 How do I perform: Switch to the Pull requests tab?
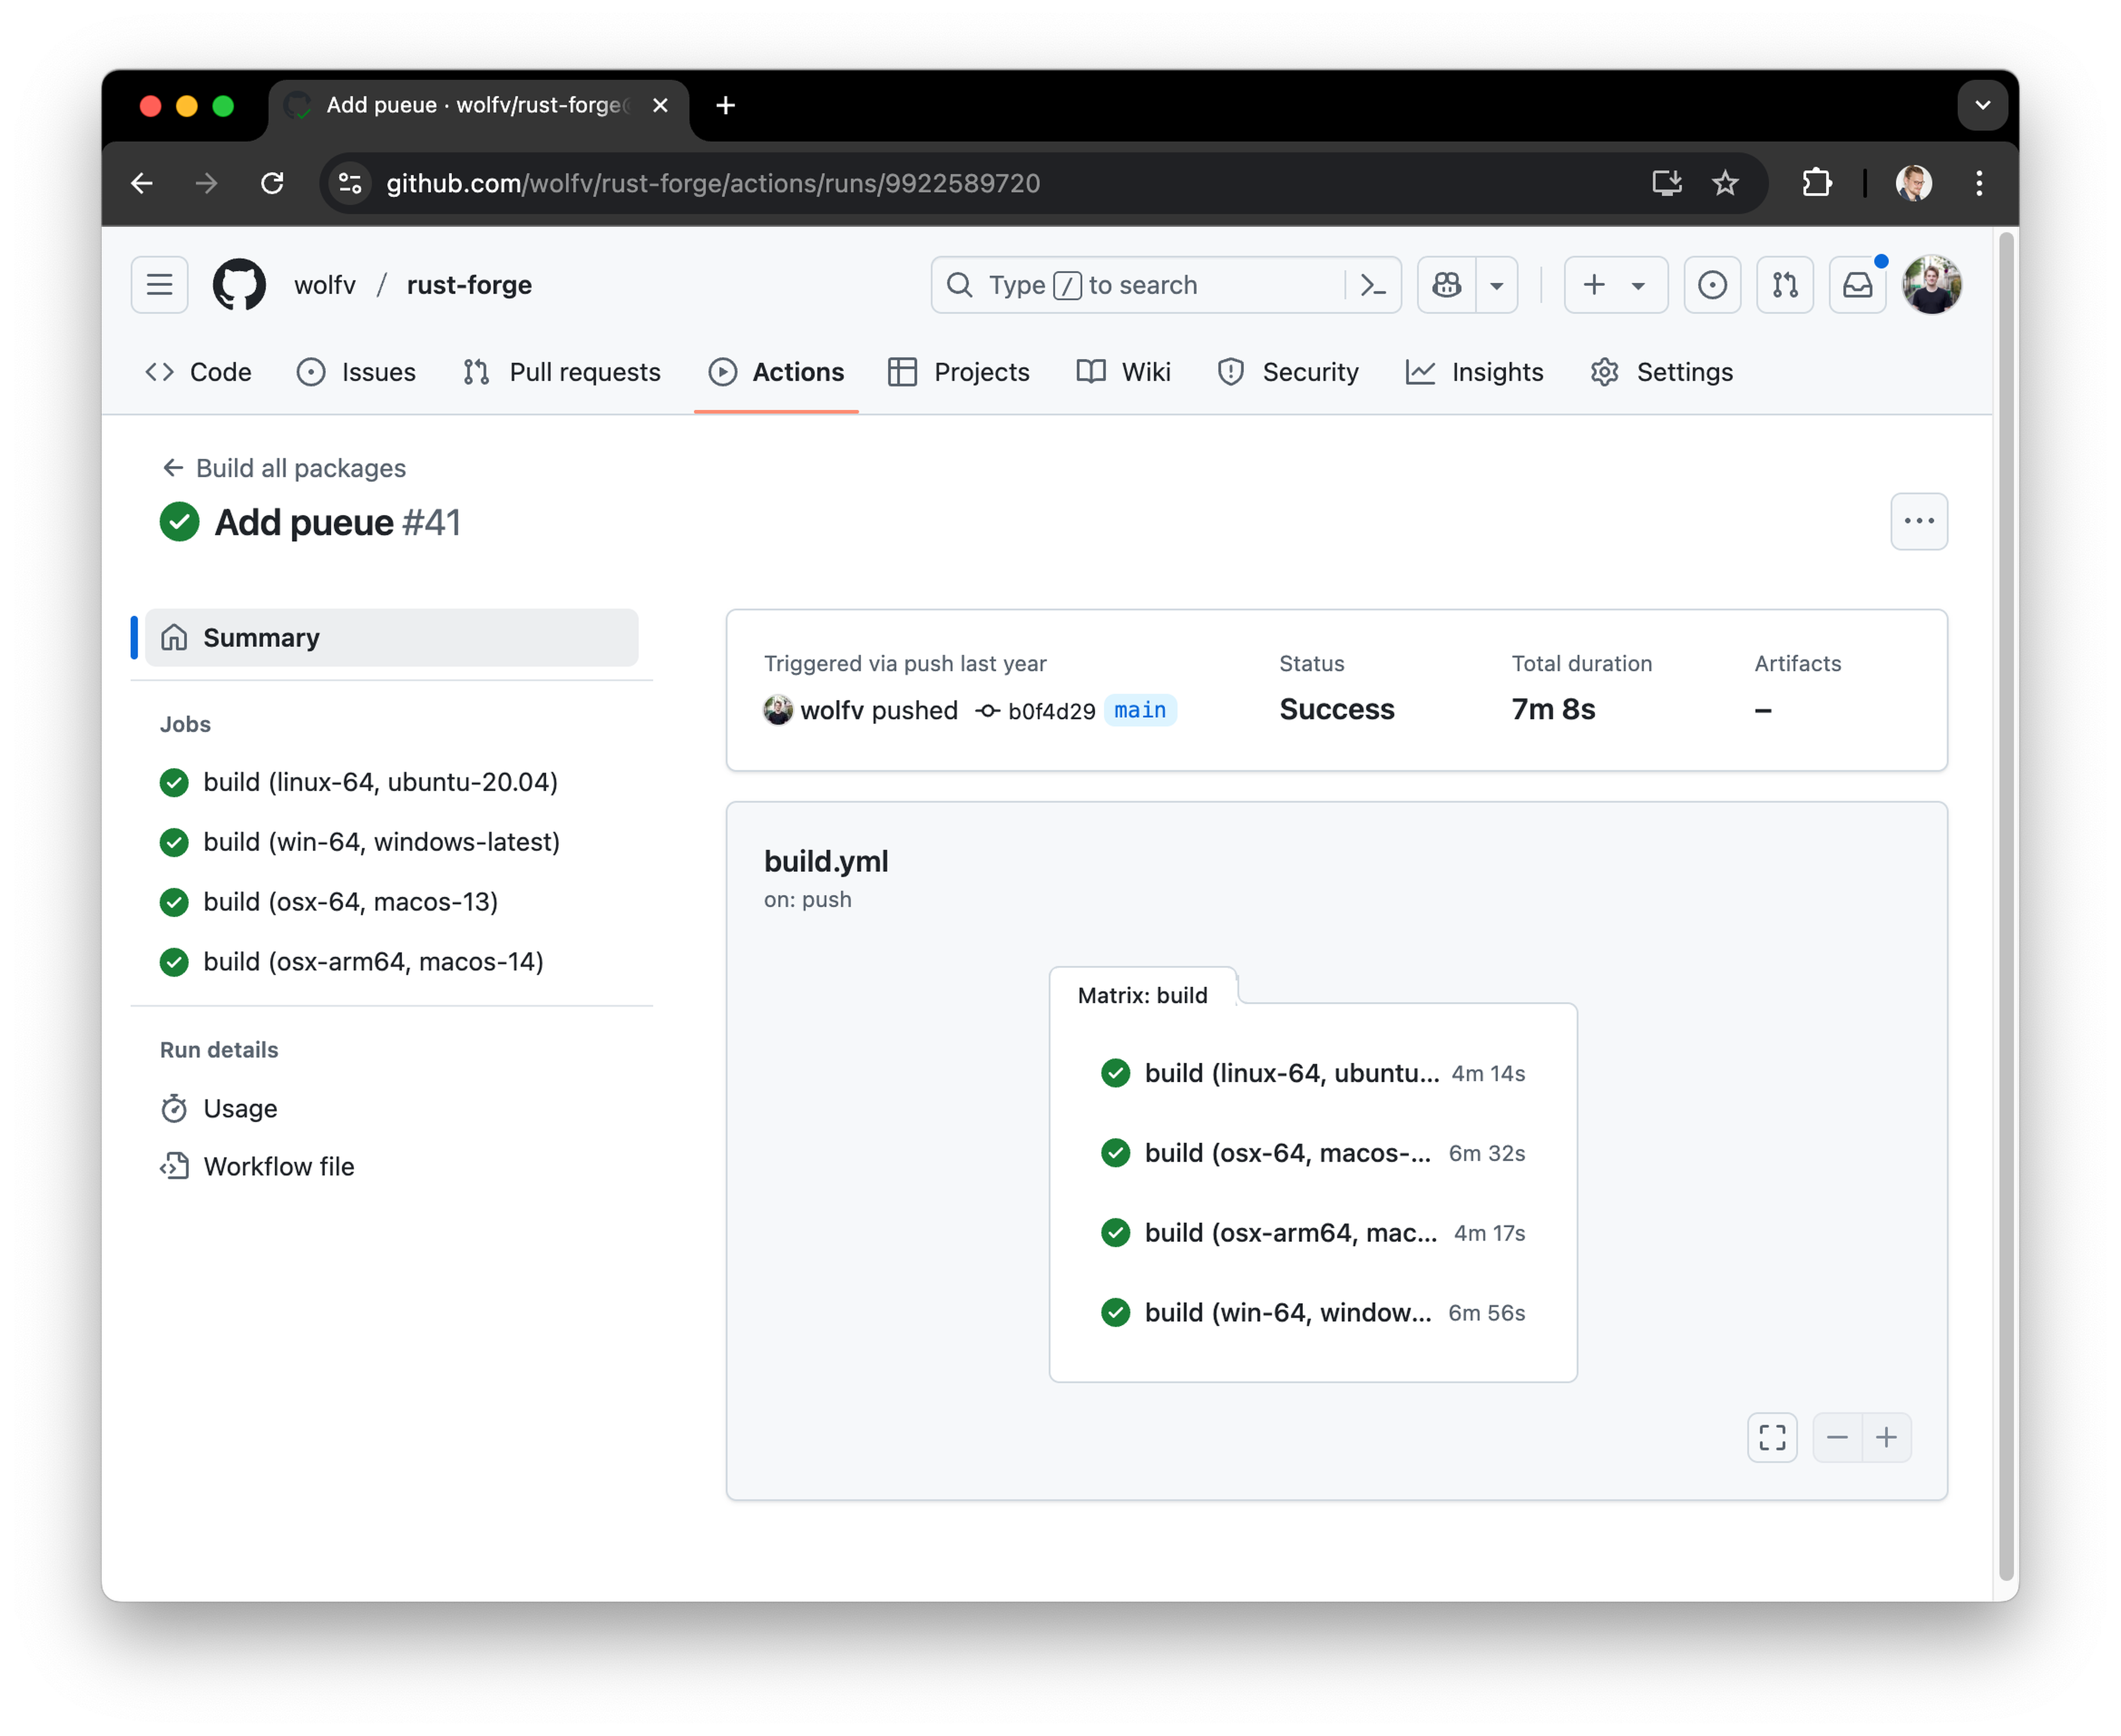(x=562, y=372)
